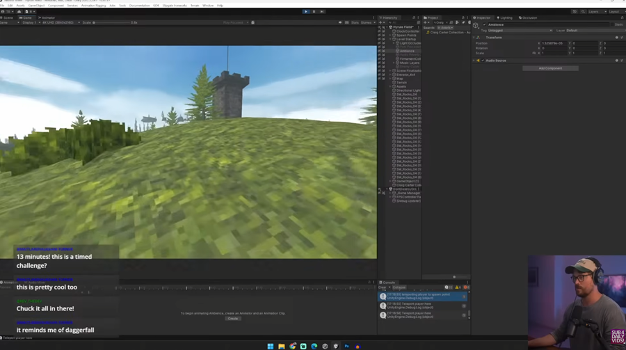
Task: Disable the Ambience object active checkbox
Action: 485,24
